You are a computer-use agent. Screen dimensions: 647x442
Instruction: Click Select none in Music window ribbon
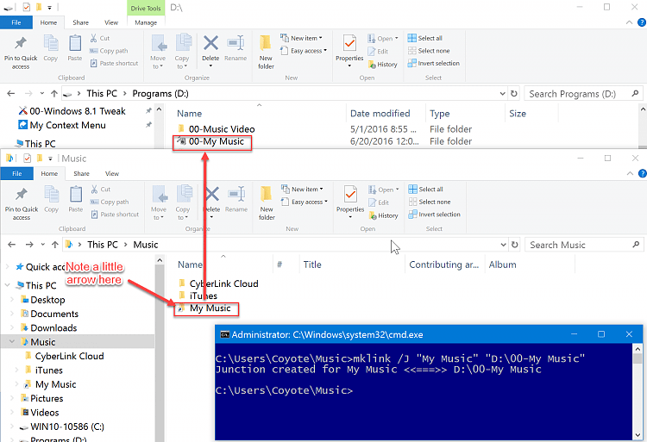pos(430,202)
